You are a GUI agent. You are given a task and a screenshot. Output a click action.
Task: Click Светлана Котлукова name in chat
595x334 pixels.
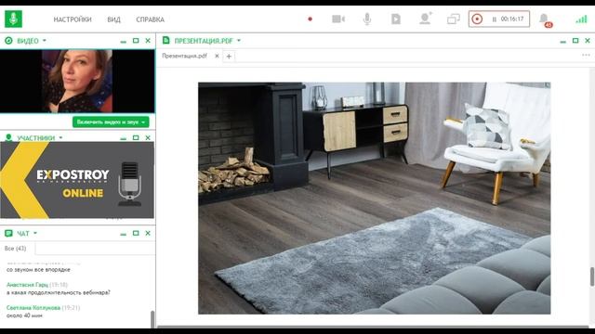[x=33, y=307]
